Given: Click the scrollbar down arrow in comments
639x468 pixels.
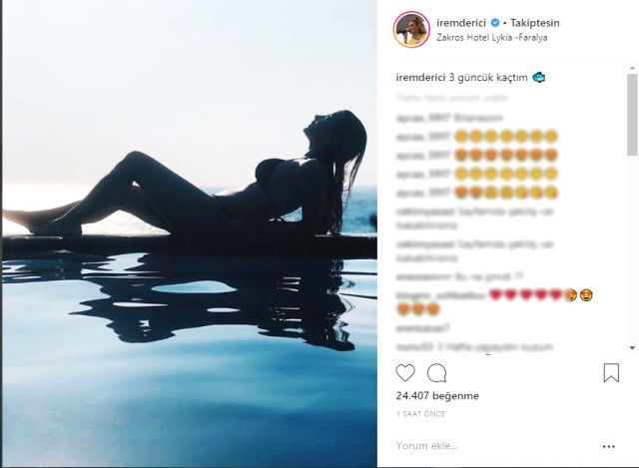Looking at the screenshot, I should (x=632, y=347).
